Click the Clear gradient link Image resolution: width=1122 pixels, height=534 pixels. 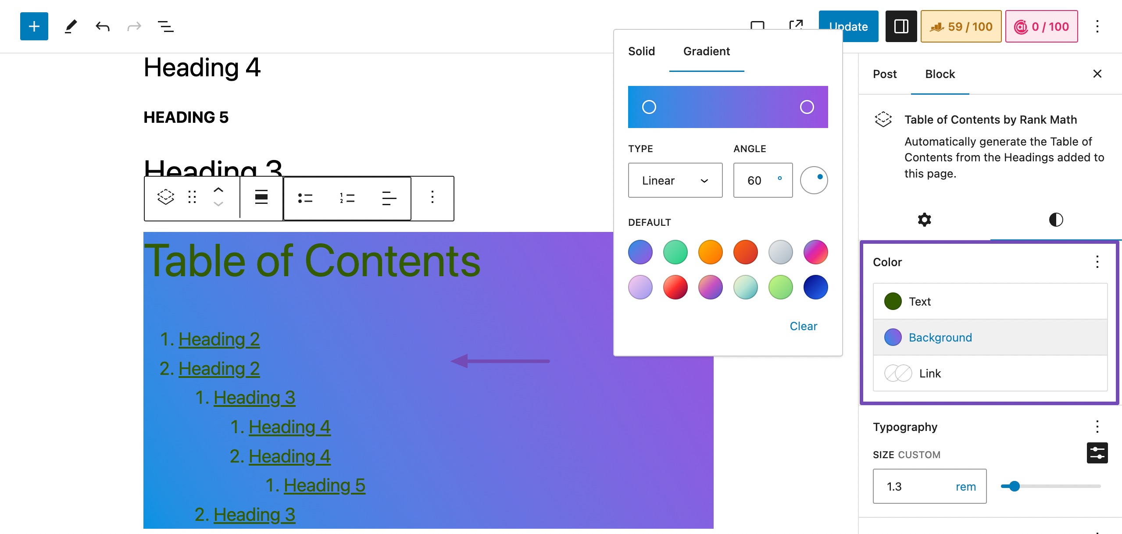pyautogui.click(x=803, y=326)
